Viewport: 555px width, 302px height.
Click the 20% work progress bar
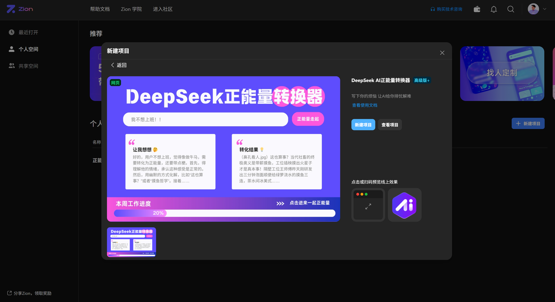click(225, 213)
